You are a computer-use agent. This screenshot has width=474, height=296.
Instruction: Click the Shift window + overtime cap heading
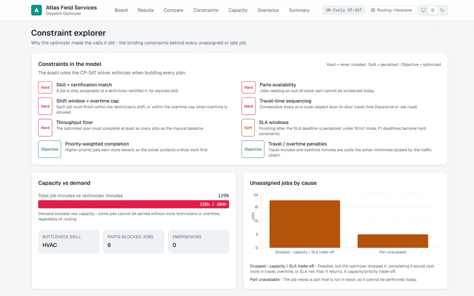point(88,101)
